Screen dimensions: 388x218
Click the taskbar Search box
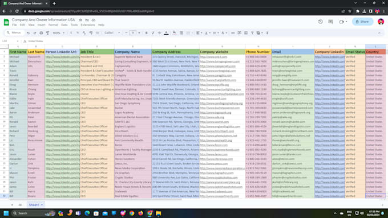pos(34,213)
